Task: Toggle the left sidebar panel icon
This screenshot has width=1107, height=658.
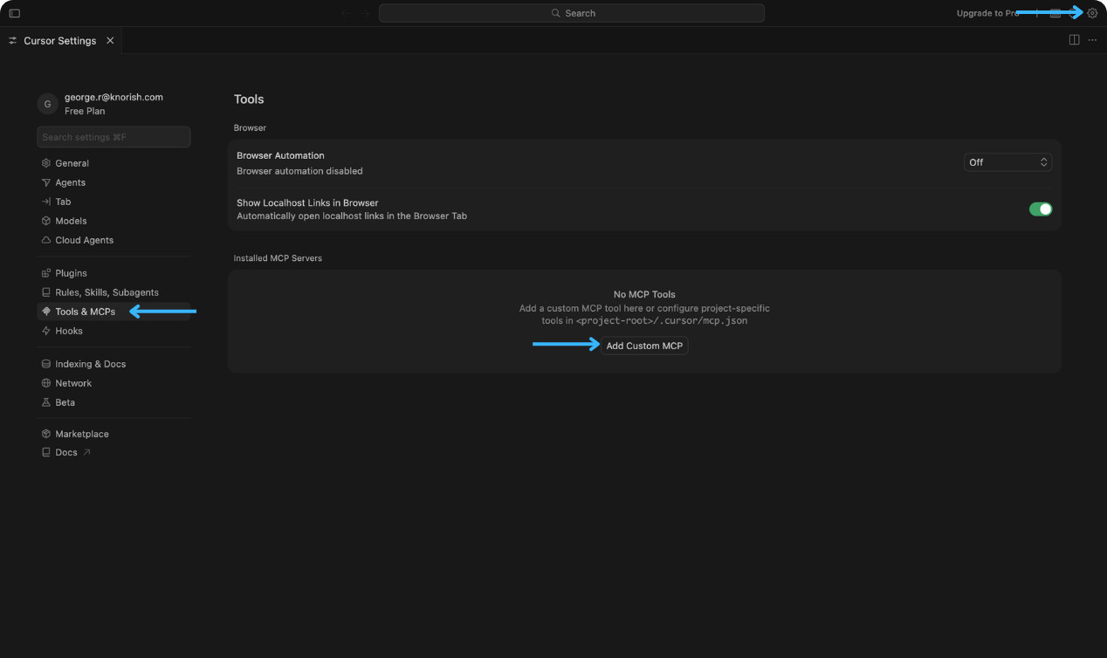Action: tap(14, 13)
